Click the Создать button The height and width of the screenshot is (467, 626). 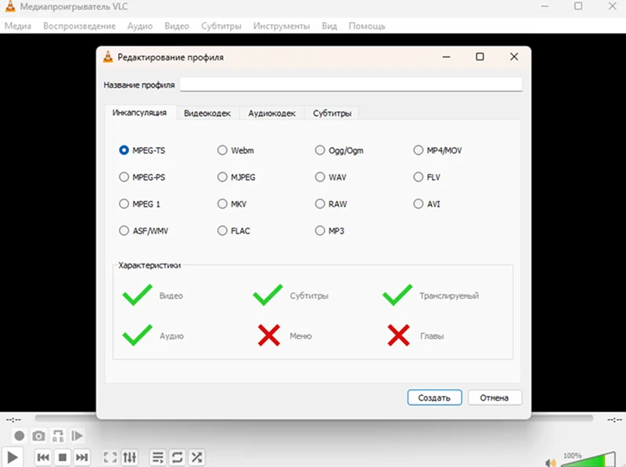tap(434, 397)
